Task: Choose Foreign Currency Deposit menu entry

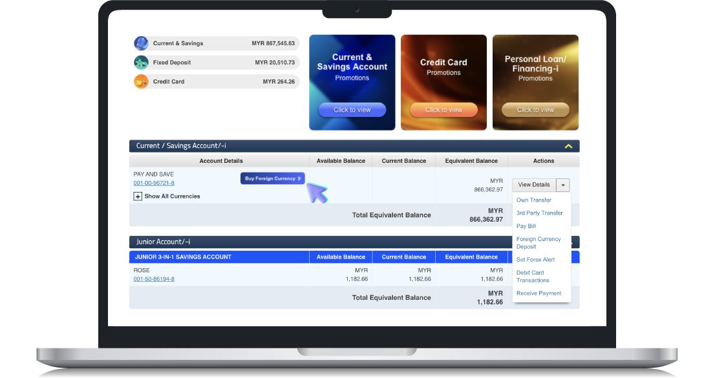Action: (538, 243)
